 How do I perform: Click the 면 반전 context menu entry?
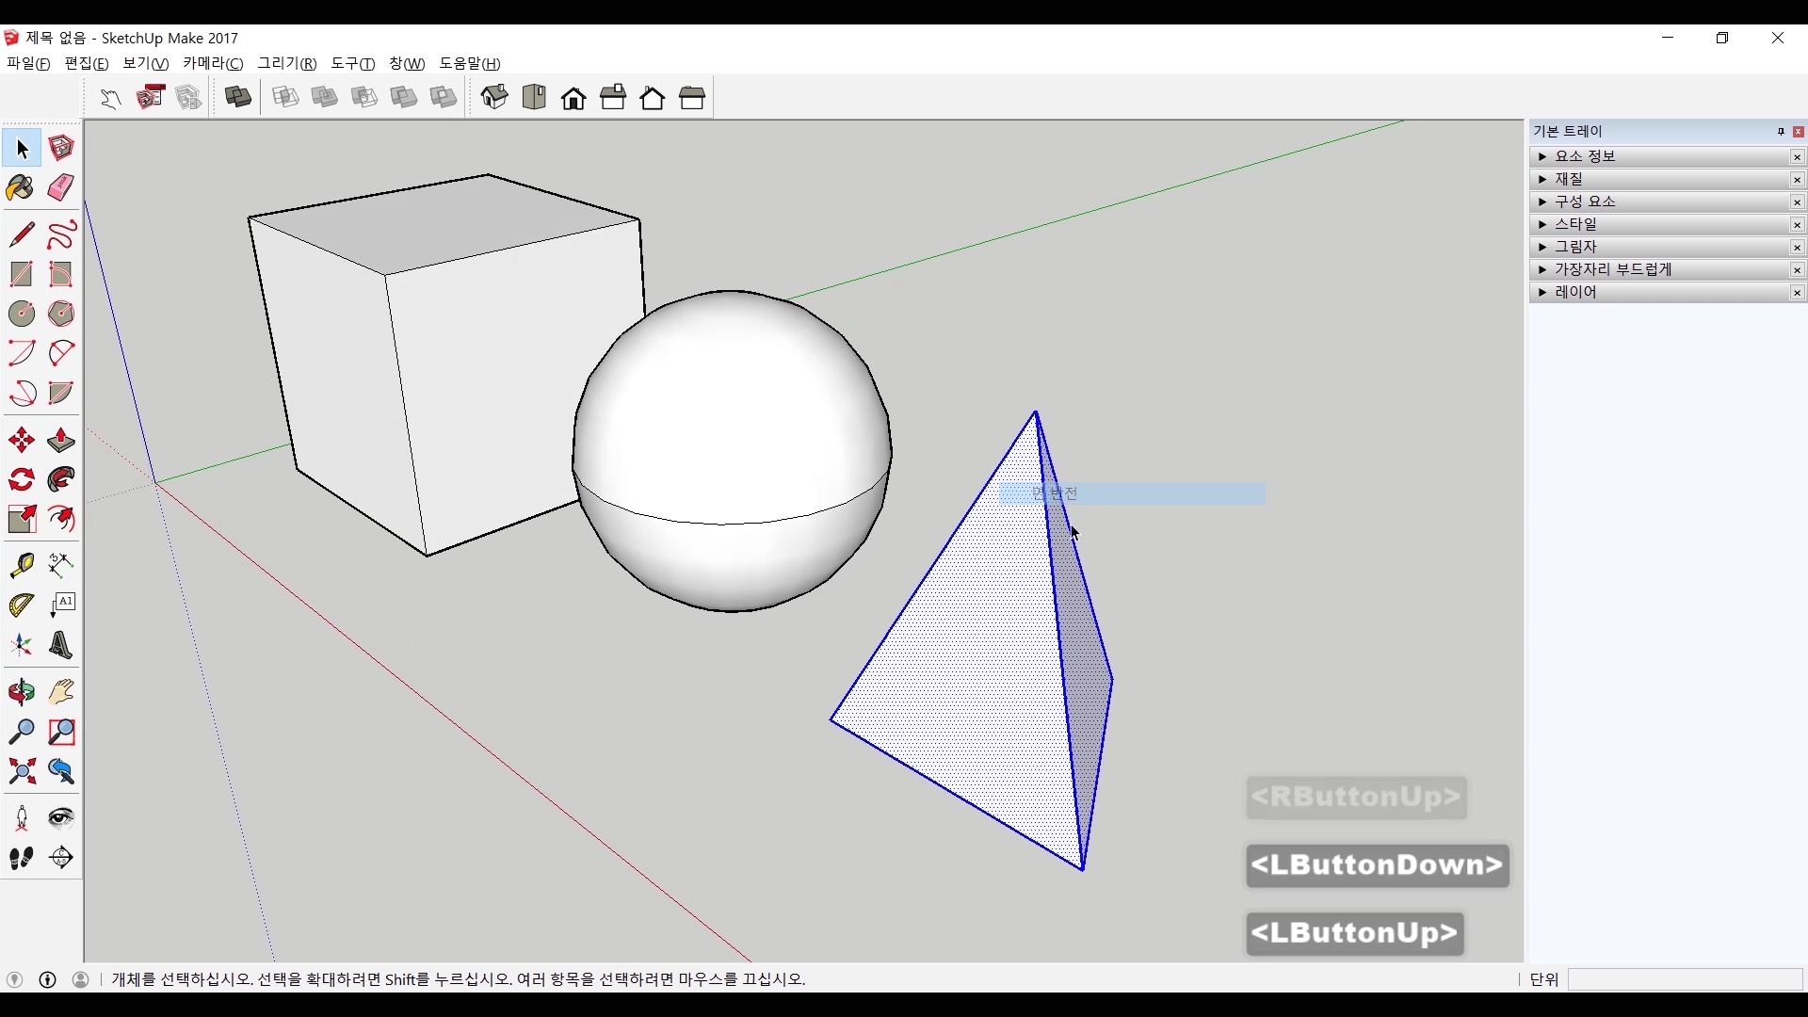coord(1132,493)
